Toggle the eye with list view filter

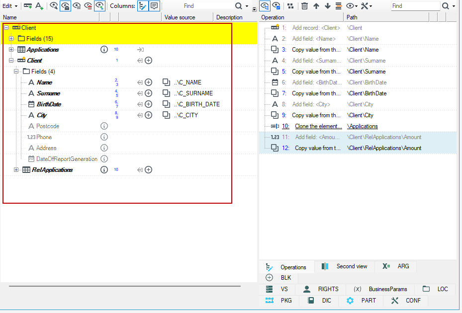tap(77, 5)
